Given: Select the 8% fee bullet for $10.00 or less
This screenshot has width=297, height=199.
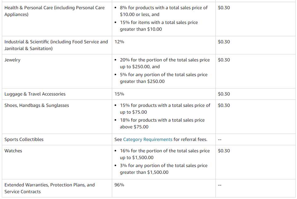Looking at the screenshot, I should (164, 11).
